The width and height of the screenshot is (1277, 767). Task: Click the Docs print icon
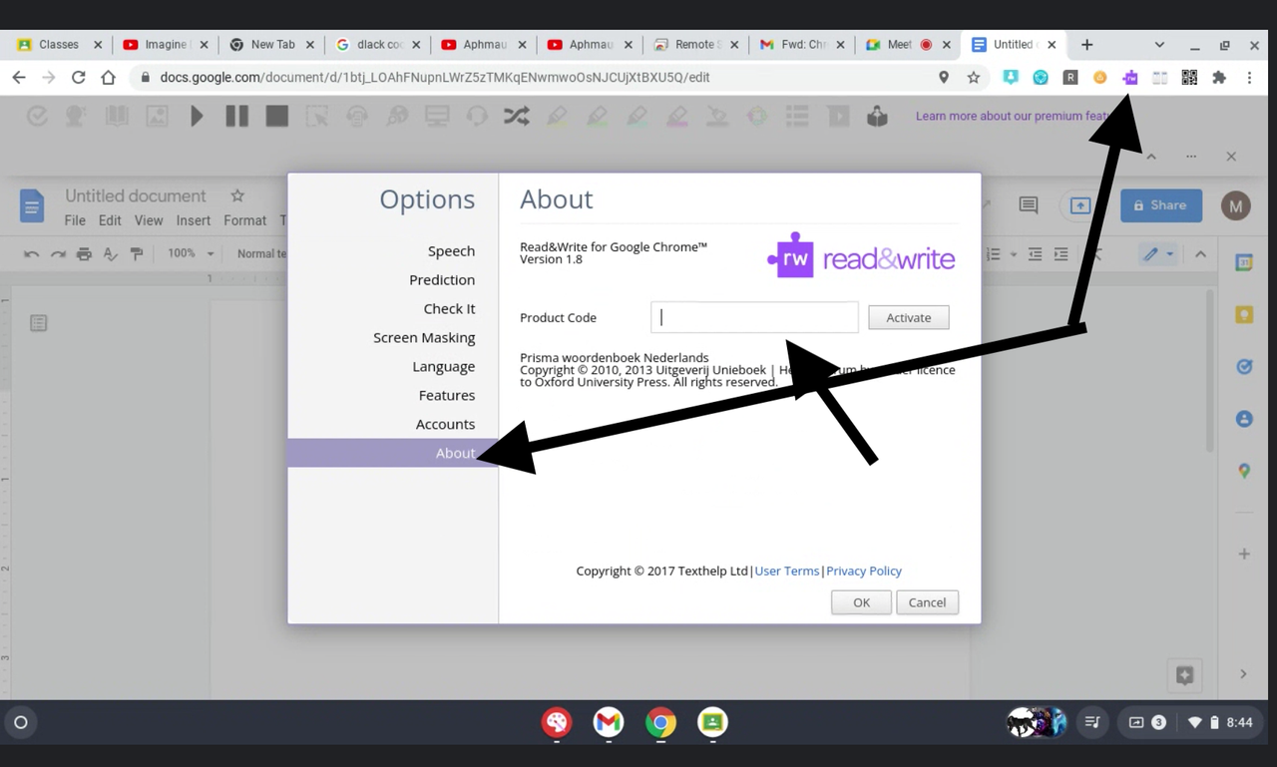[x=84, y=254]
